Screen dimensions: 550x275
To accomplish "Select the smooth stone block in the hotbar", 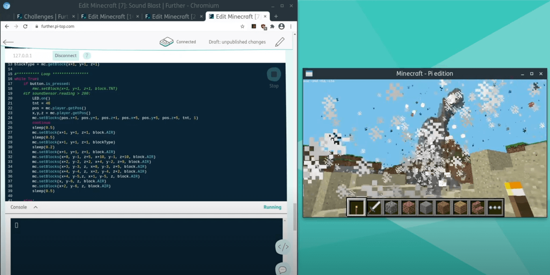I will click(426, 207).
